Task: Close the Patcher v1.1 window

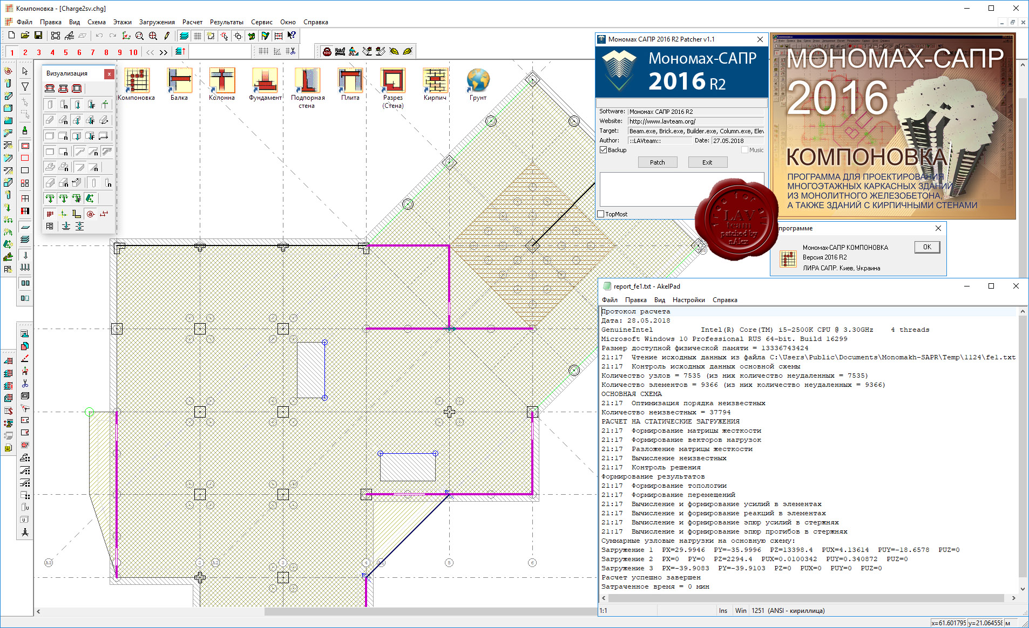Action: [x=760, y=39]
